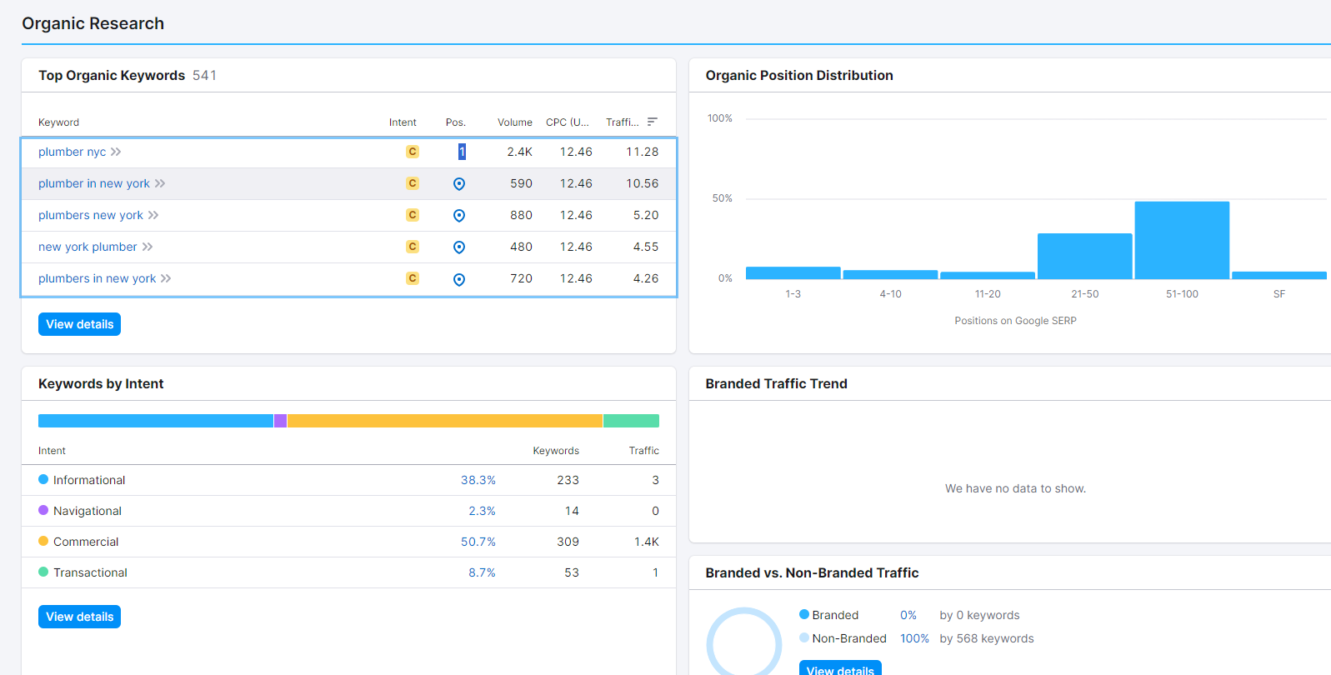Select the blue Informational segment of intent bar

pos(156,421)
